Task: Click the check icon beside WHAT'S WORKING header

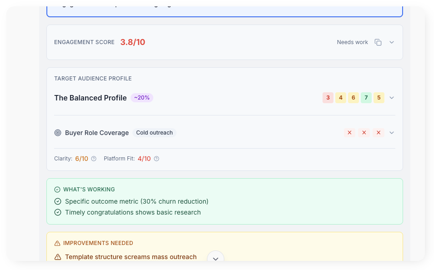Action: 58,189
